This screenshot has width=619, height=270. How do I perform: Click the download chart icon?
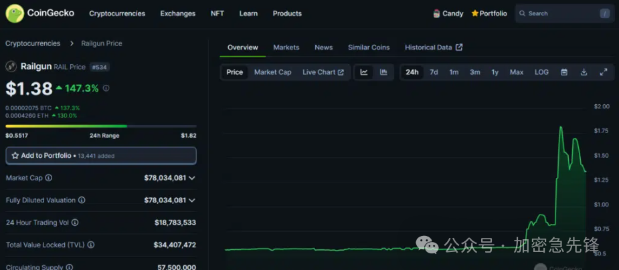[x=584, y=72]
